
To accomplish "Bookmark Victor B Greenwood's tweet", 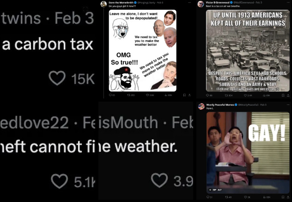I will pos(283,95).
